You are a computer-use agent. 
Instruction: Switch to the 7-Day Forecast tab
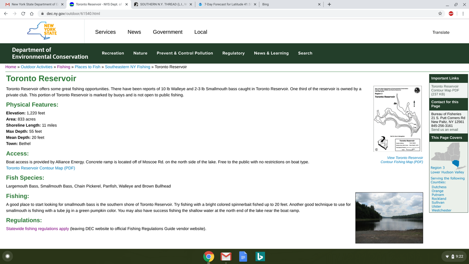[224, 4]
